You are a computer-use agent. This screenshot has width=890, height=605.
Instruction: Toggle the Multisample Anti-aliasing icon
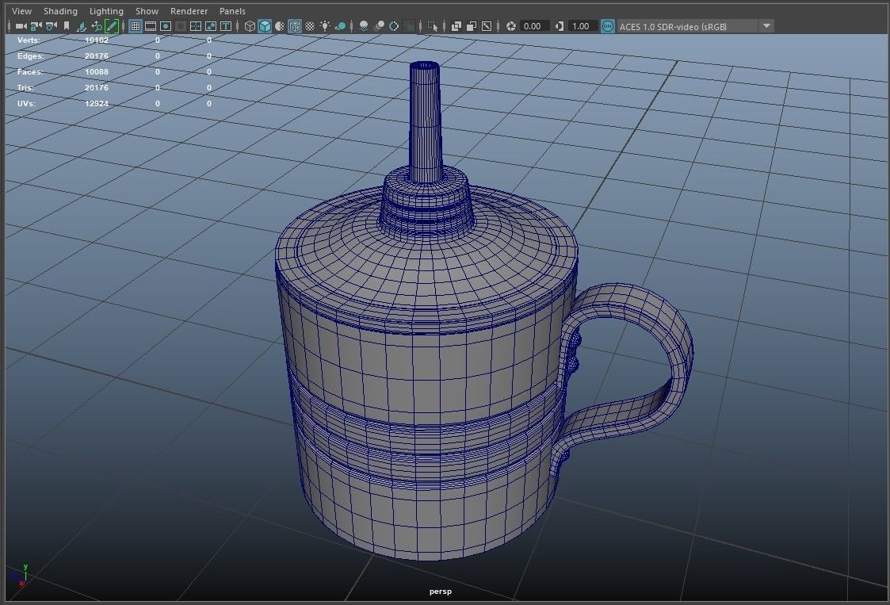click(x=394, y=26)
